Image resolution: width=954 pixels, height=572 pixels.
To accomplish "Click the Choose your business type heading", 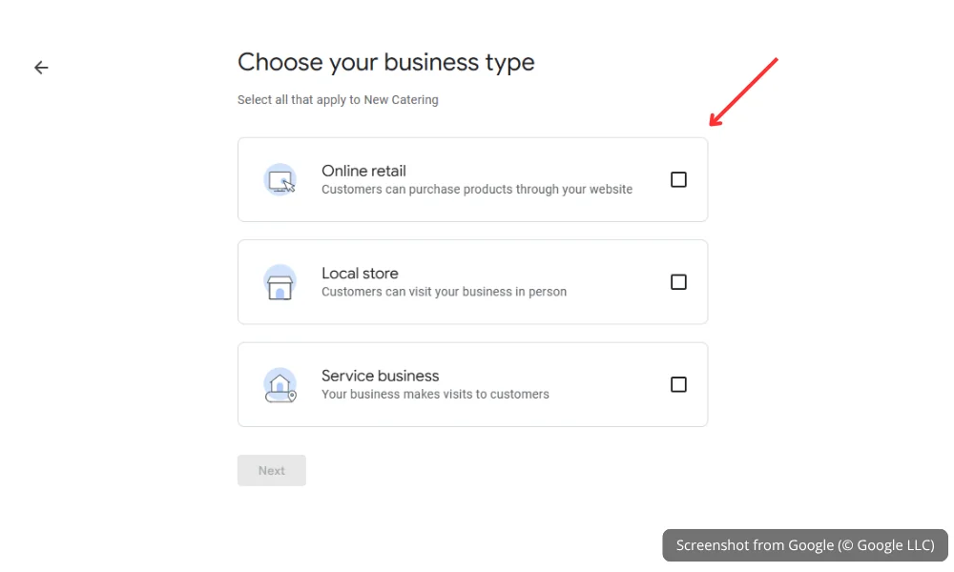I will (x=385, y=62).
